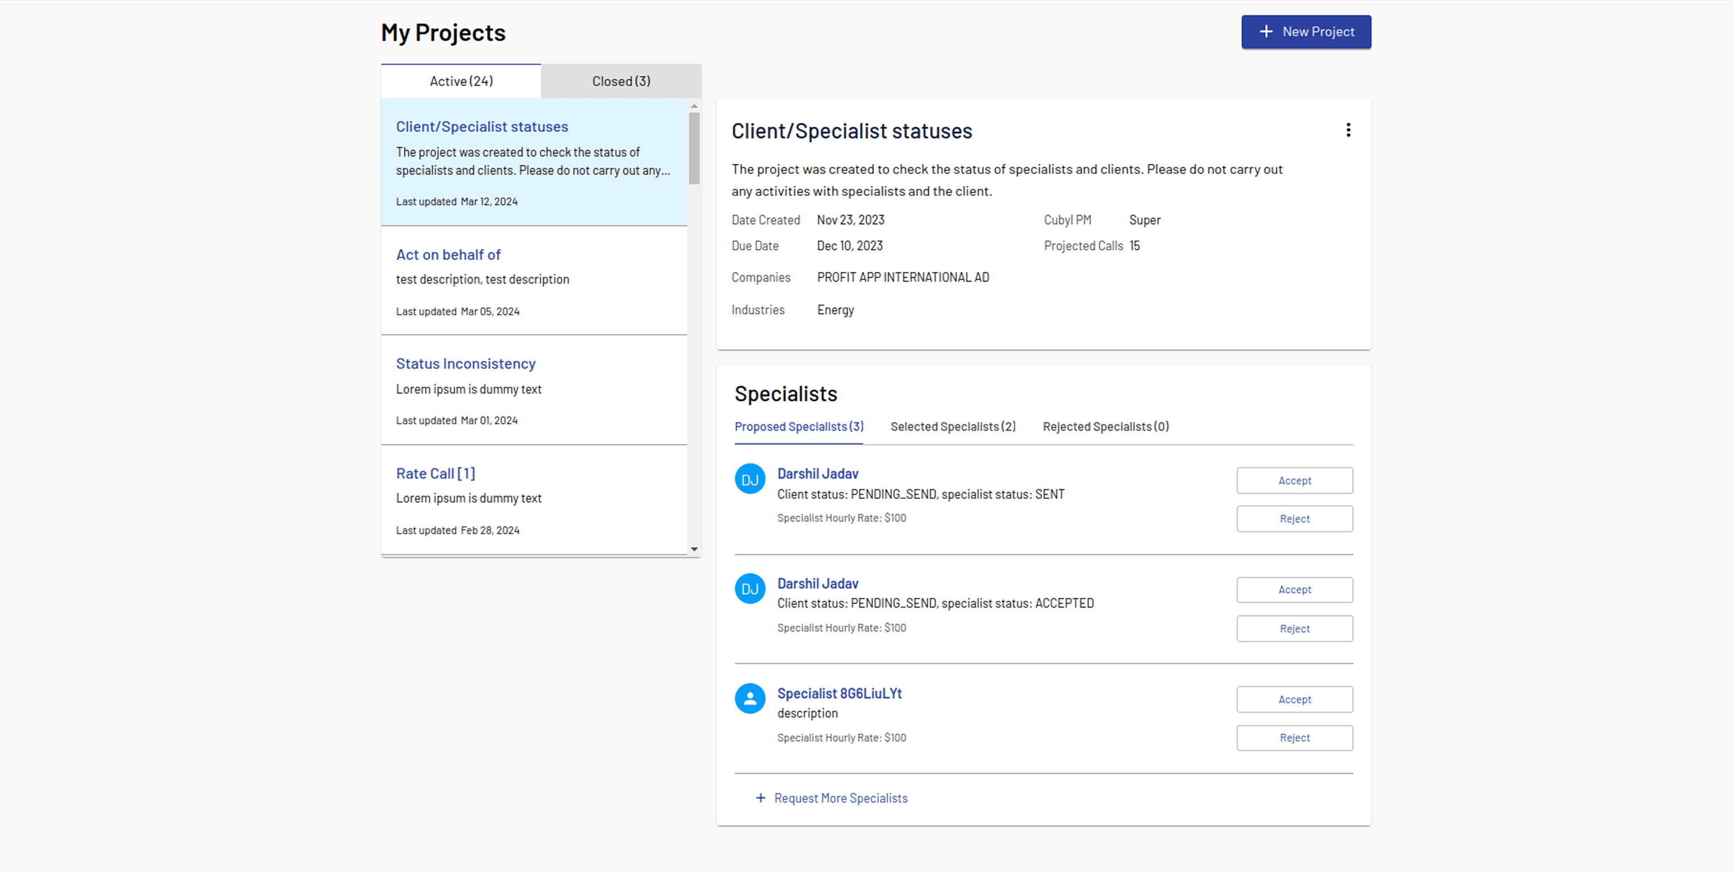This screenshot has height=872, width=1733.
Task: Open the Status Inconsistency project
Action: click(x=534, y=390)
